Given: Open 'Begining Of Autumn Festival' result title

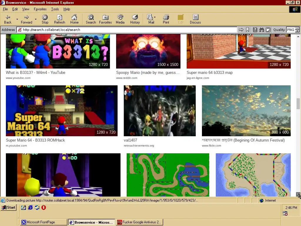Looking at the screenshot, I should coord(243,140).
